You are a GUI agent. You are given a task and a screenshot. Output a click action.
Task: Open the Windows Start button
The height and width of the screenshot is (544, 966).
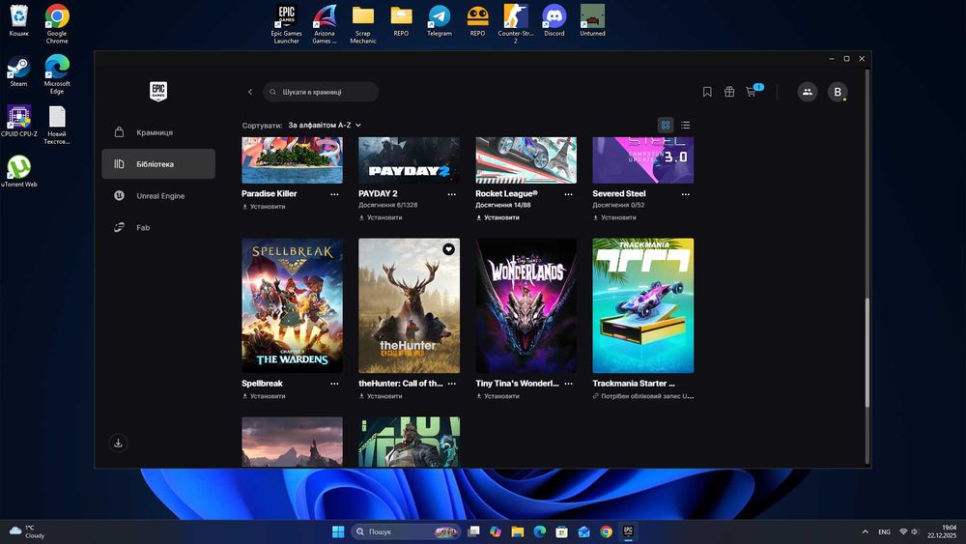click(338, 531)
